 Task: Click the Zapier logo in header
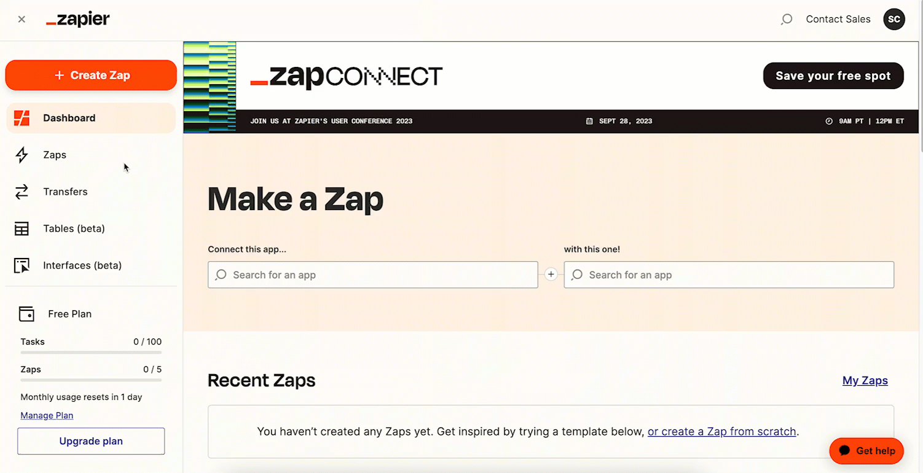(78, 20)
